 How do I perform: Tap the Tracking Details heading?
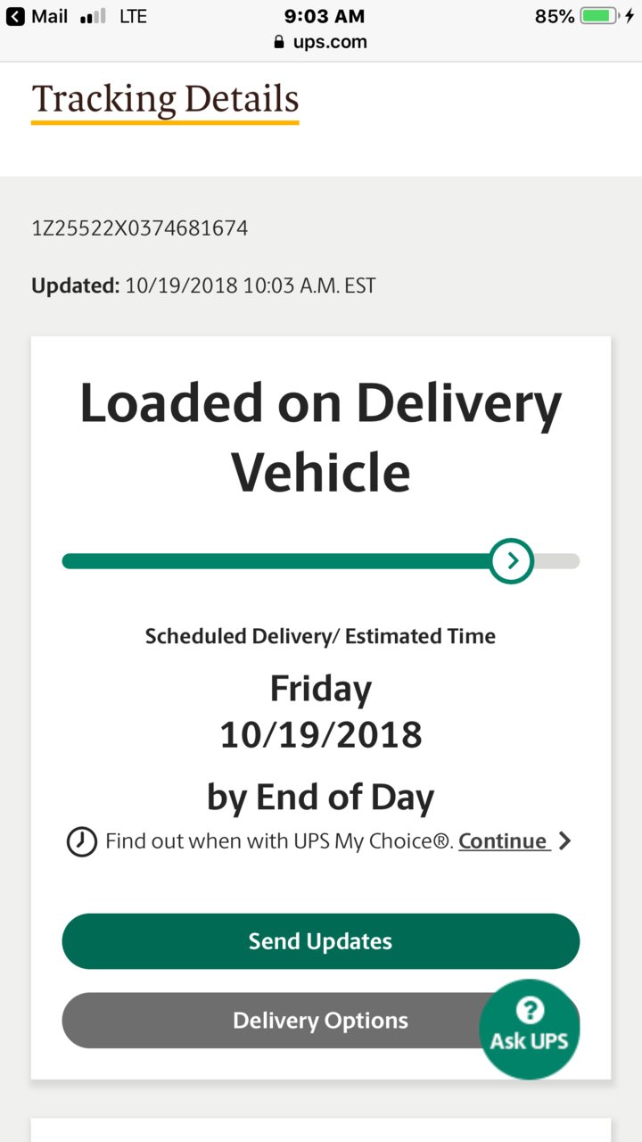(165, 99)
